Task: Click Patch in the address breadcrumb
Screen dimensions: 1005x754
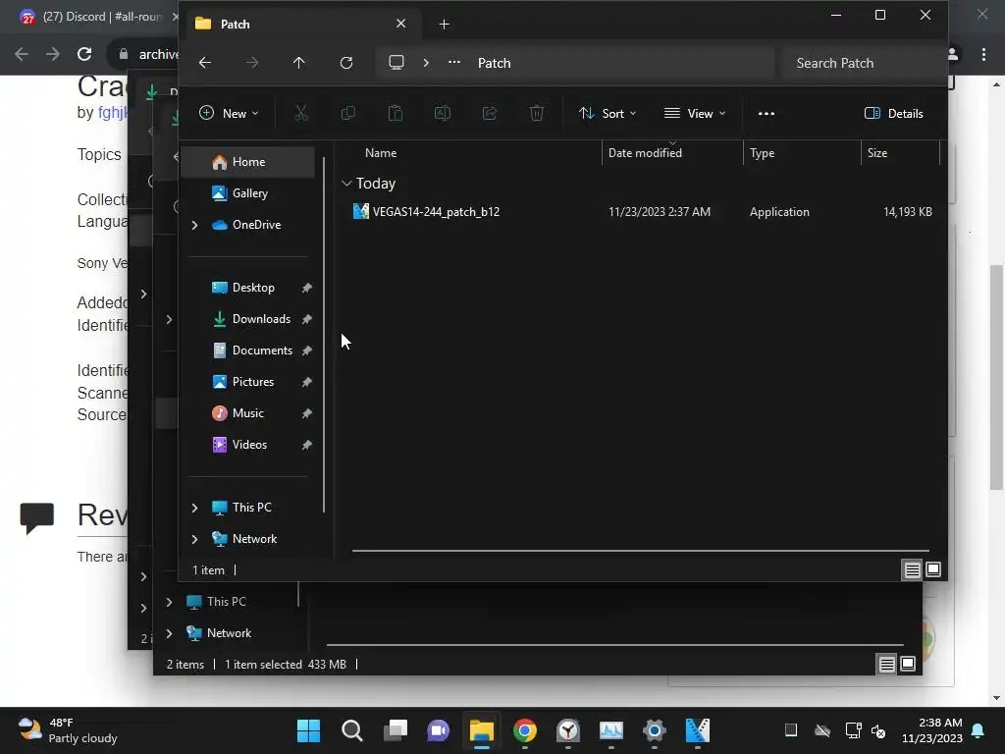Action: [495, 63]
